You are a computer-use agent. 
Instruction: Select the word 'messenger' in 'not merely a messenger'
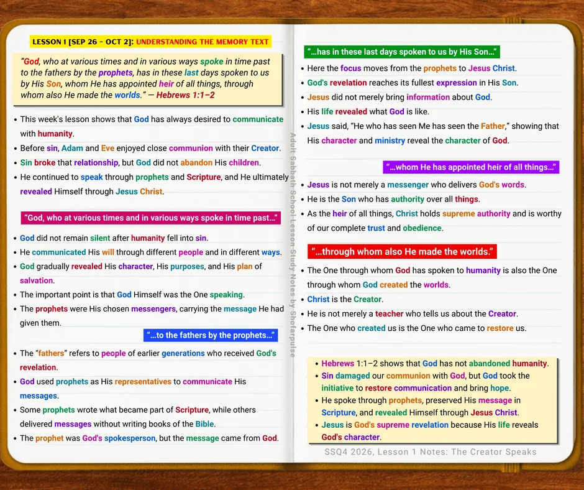click(x=408, y=185)
